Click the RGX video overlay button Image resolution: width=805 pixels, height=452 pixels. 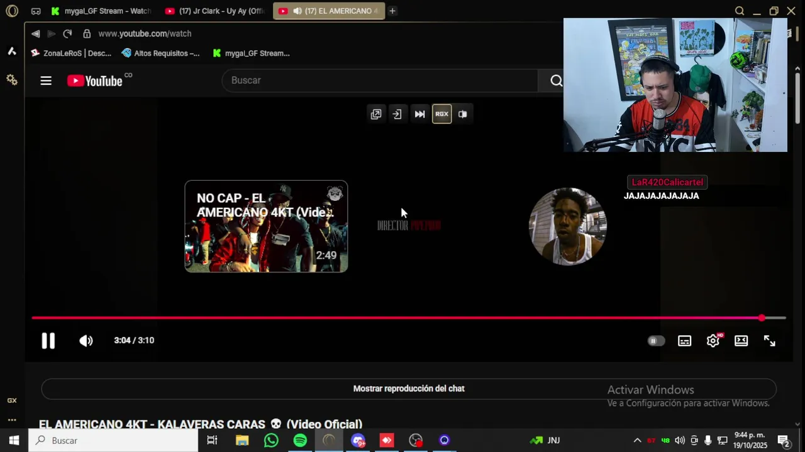(x=441, y=114)
